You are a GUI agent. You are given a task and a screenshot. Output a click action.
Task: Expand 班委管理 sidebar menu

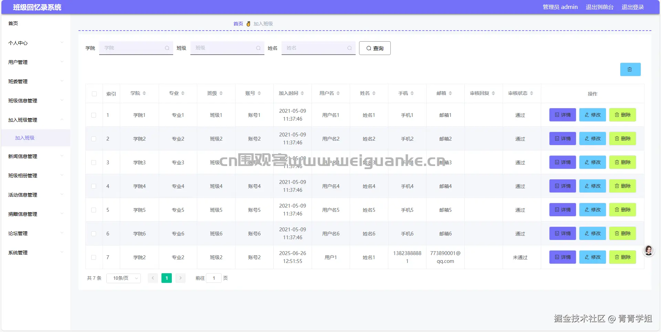[36, 81]
